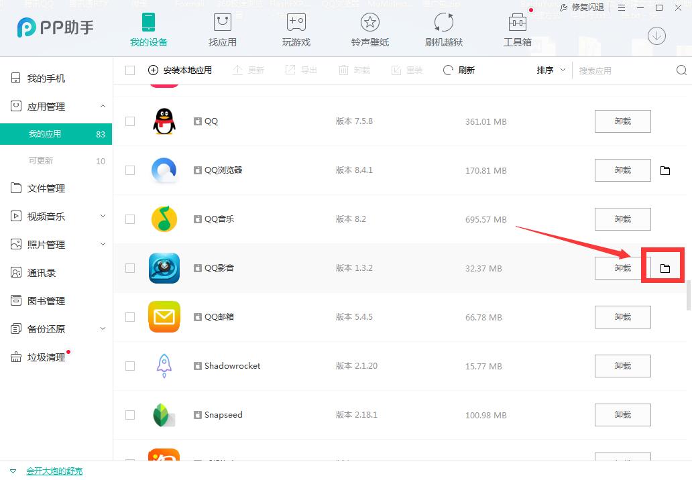The height and width of the screenshot is (480, 692).
Task: Uninstall Snapseed with 卸载 button
Action: (623, 415)
